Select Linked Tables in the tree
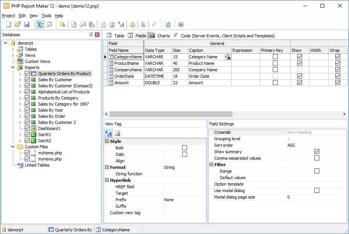The width and height of the screenshot is (349, 234). coord(37,165)
